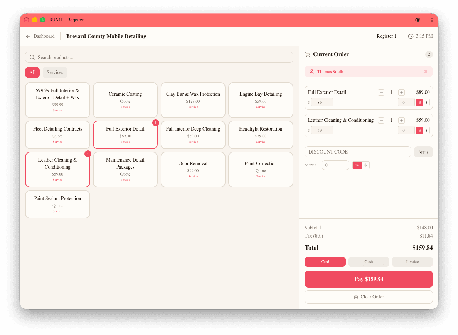Click the trash icon on Clear Order
The width and height of the screenshot is (458, 335).
pyautogui.click(x=356, y=297)
